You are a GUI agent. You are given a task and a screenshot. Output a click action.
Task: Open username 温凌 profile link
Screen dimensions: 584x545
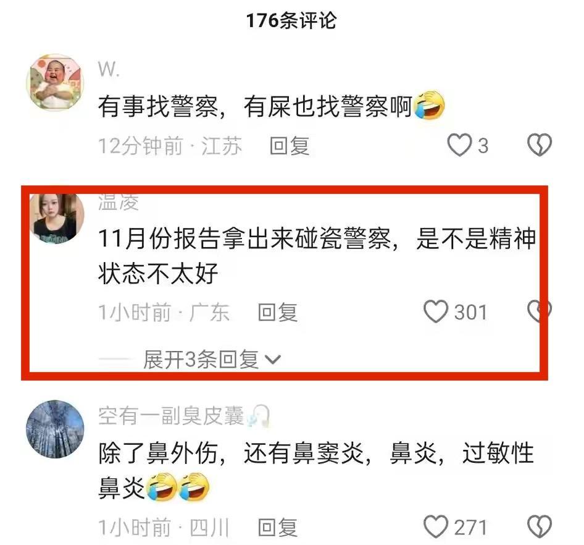(119, 203)
